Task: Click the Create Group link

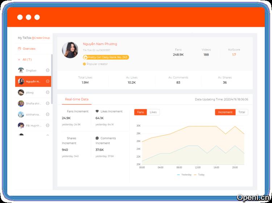Action: [42, 38]
